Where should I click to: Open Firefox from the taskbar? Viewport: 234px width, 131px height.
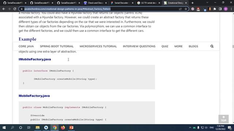click(63, 128)
